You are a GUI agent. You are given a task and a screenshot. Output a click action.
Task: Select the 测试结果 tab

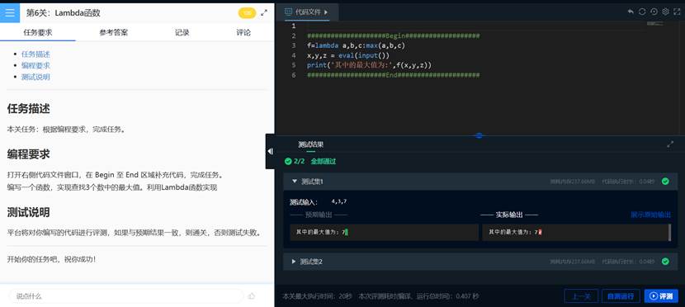click(x=310, y=144)
